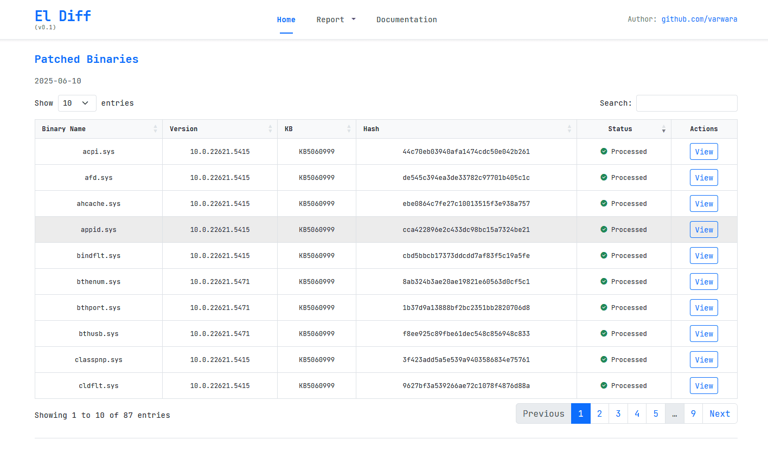View details for appid.sys

coord(703,230)
